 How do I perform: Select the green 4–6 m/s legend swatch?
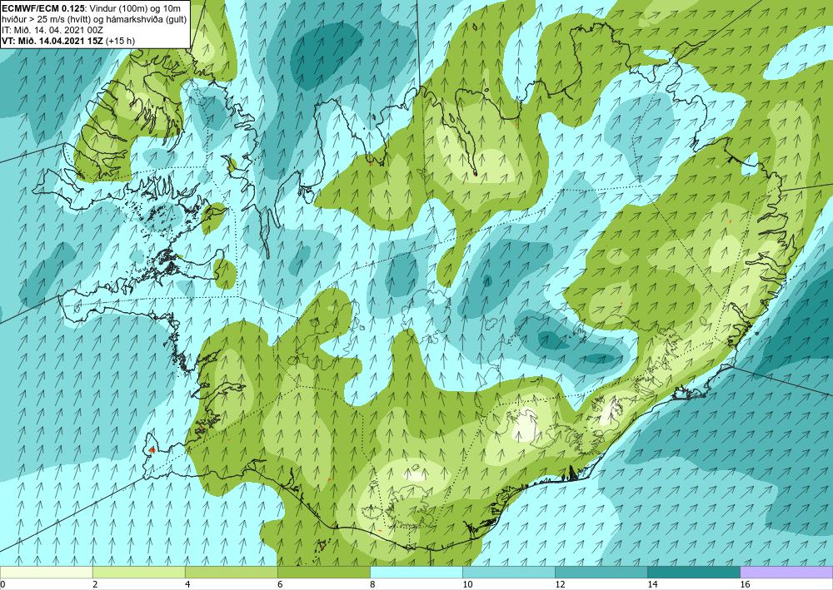[231, 573]
